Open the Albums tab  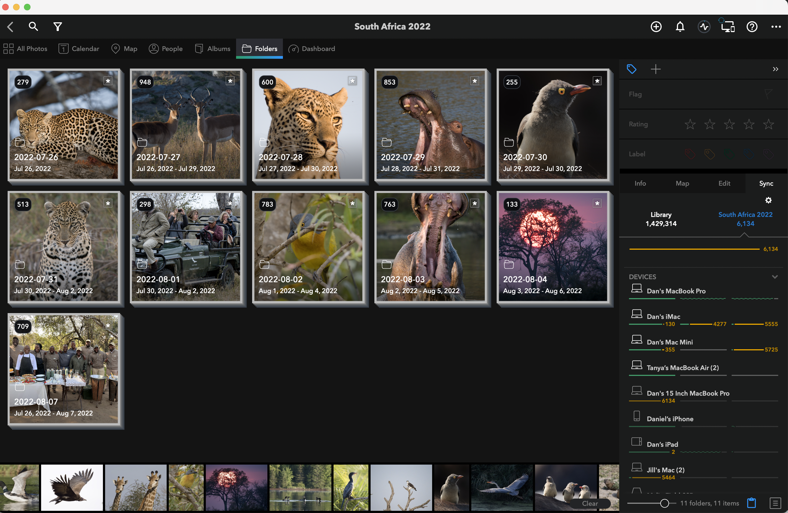click(x=213, y=49)
